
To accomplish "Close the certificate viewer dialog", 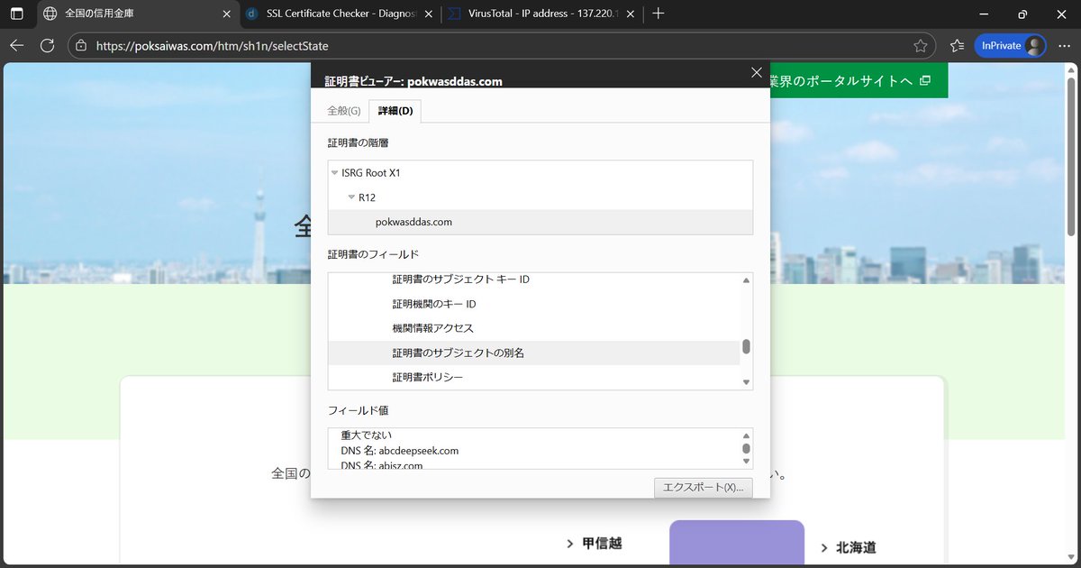I will click(x=757, y=73).
